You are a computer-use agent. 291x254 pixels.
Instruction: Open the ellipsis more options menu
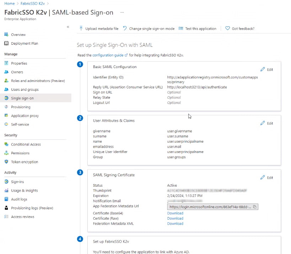tap(122, 12)
